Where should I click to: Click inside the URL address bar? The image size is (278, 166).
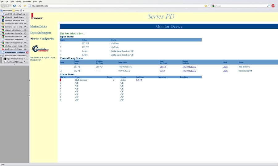(x=117, y=6)
